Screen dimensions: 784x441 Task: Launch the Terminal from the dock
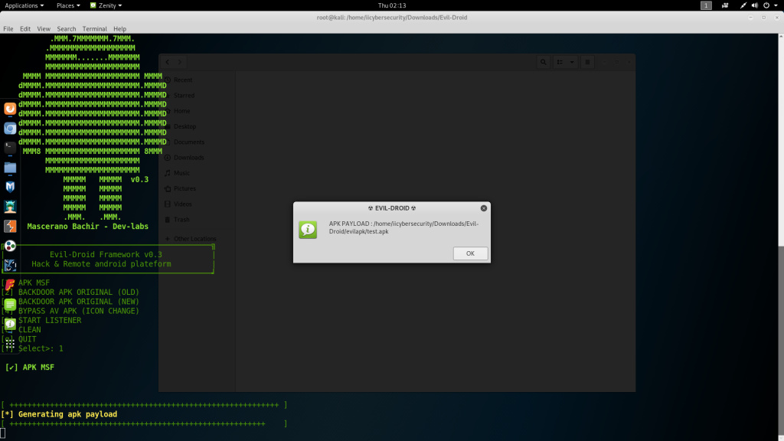(10, 148)
